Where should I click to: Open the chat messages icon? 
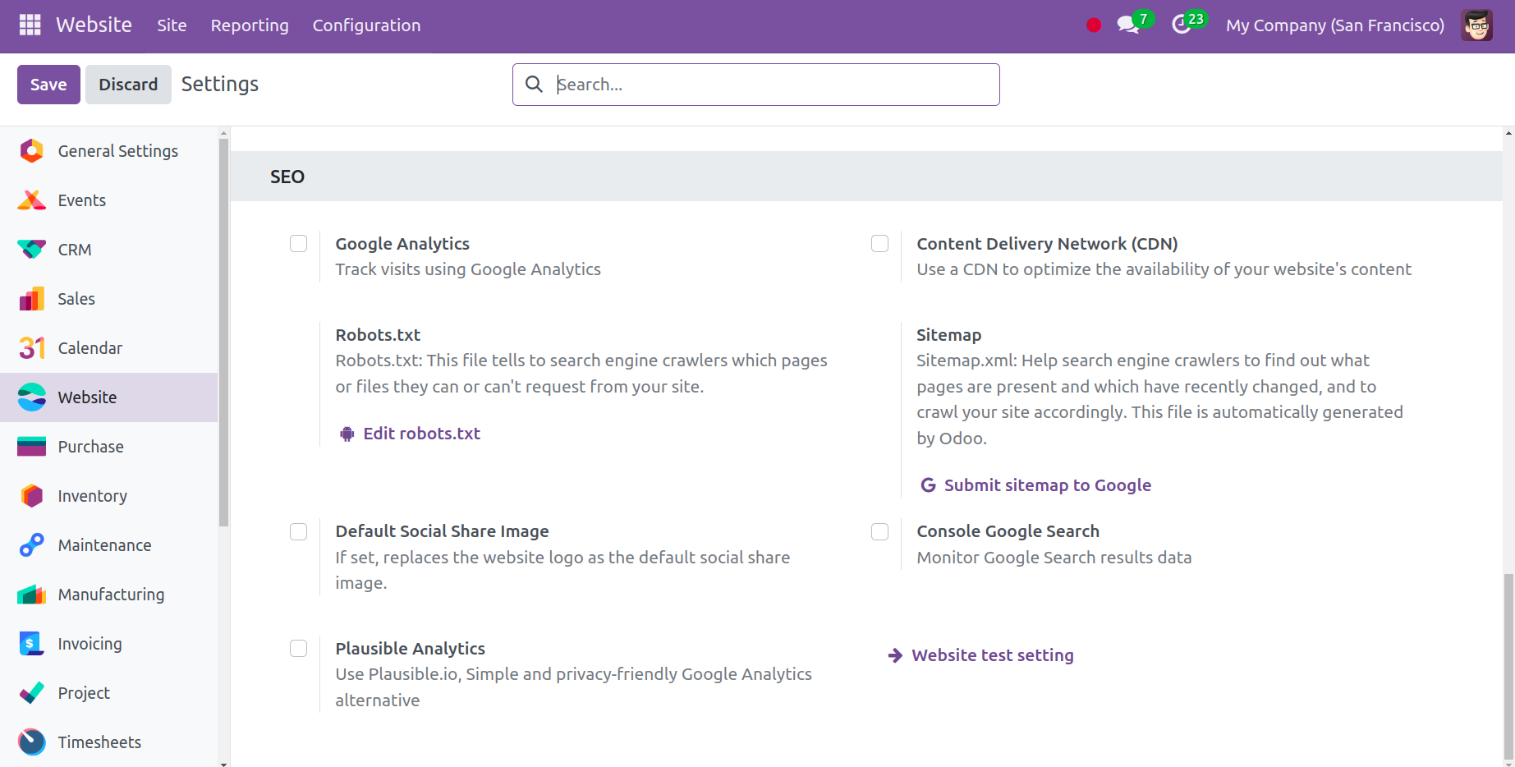1128,25
